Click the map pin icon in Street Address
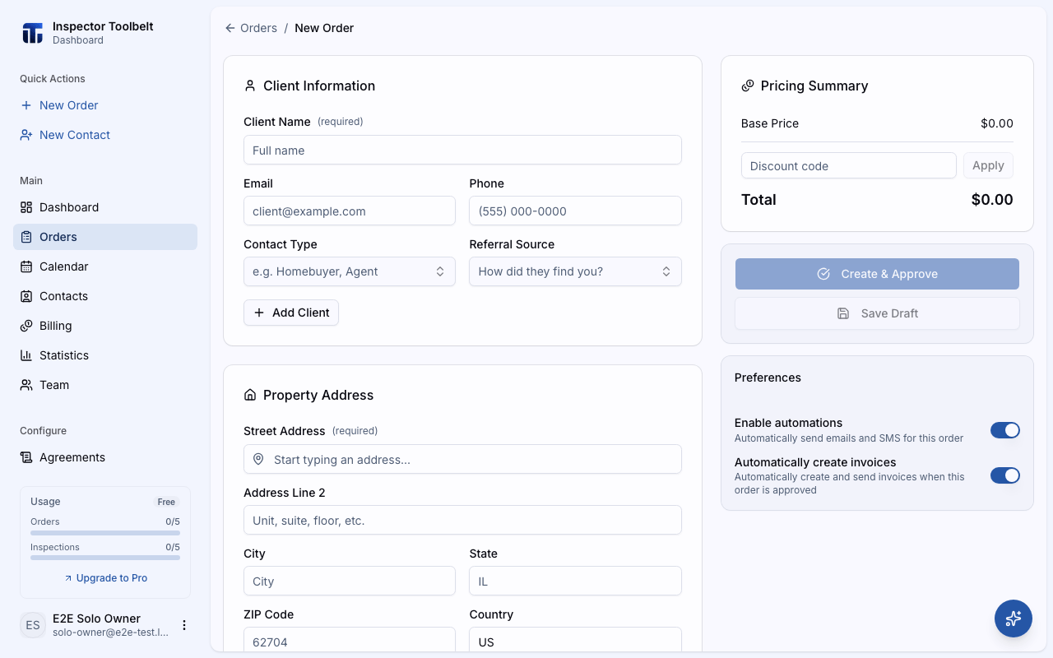The width and height of the screenshot is (1053, 658). [x=258, y=459]
